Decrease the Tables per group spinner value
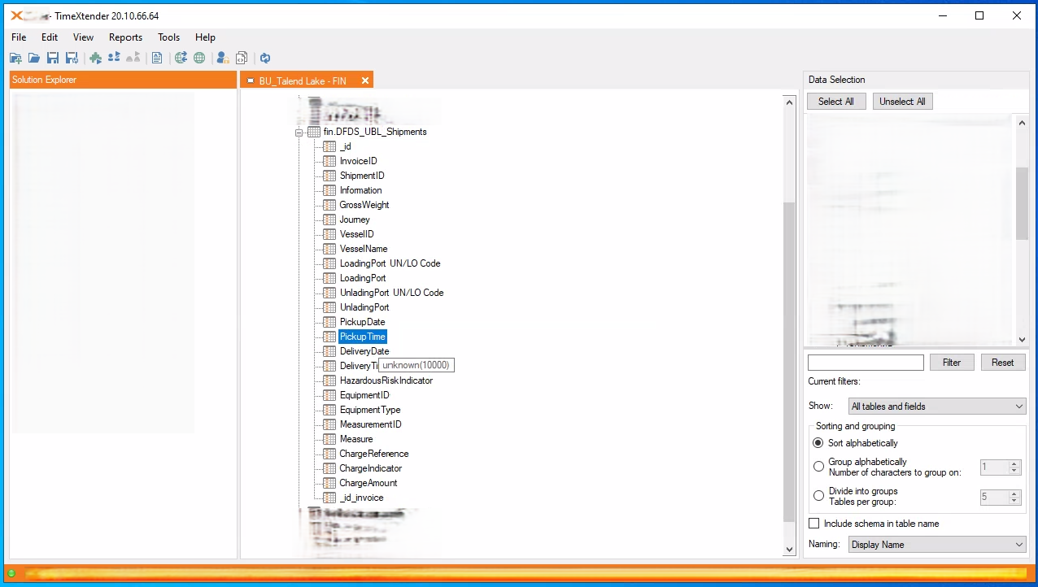Image resolution: width=1038 pixels, height=587 pixels. (x=1014, y=501)
